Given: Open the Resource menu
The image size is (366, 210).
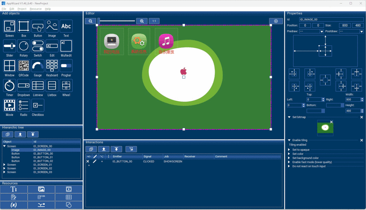Looking at the screenshot, I should [x=36, y=9].
